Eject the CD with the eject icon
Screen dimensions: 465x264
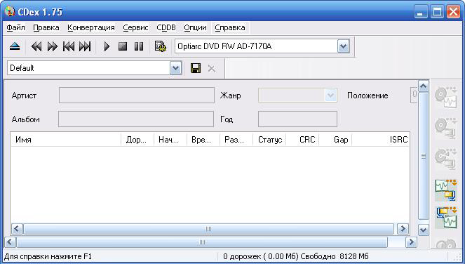click(15, 46)
